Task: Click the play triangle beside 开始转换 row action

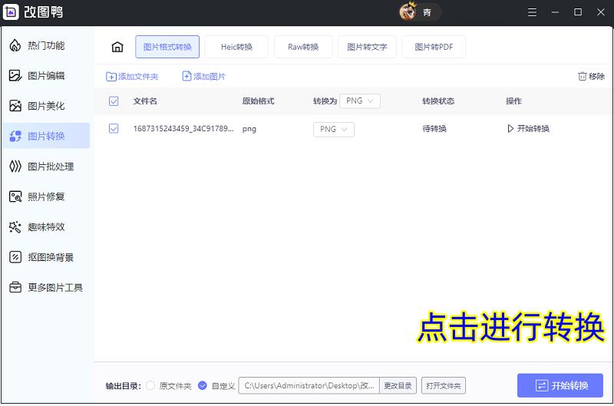Action: [510, 128]
